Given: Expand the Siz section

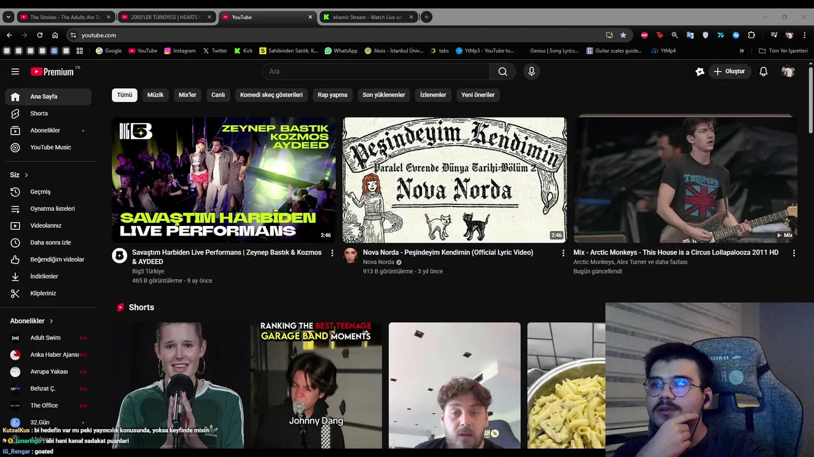Looking at the screenshot, I should click(19, 175).
